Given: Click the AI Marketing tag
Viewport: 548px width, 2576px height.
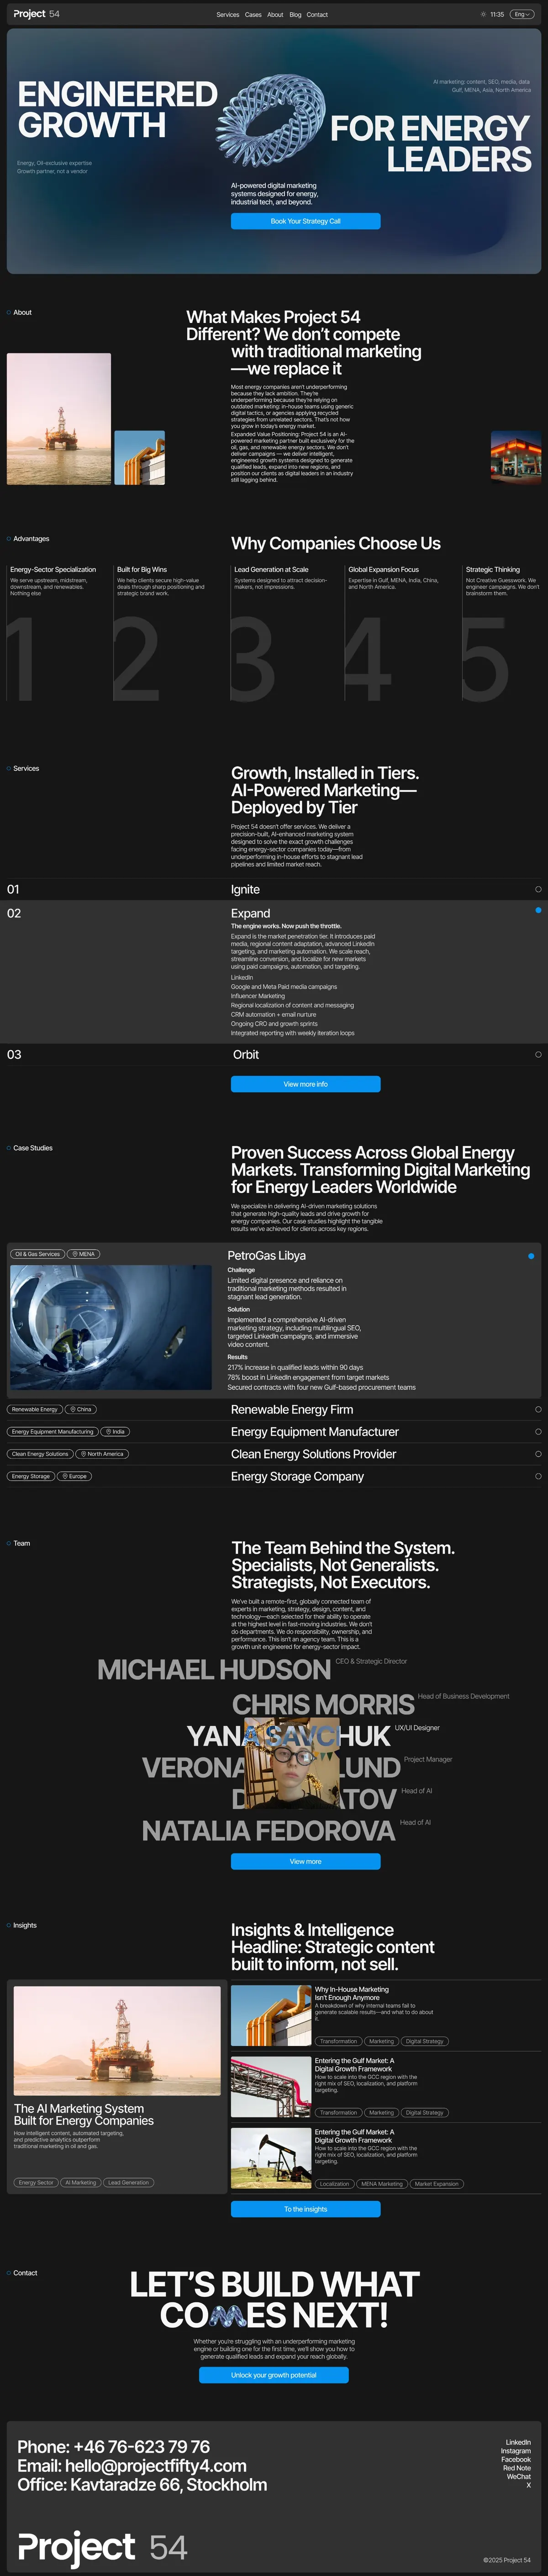Looking at the screenshot, I should [x=81, y=2183].
